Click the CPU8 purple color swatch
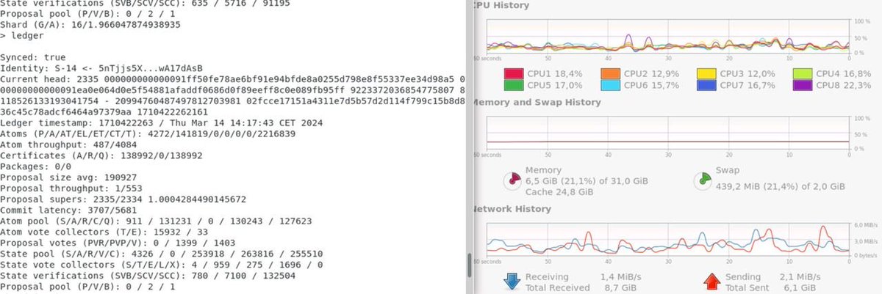 pyautogui.click(x=803, y=86)
